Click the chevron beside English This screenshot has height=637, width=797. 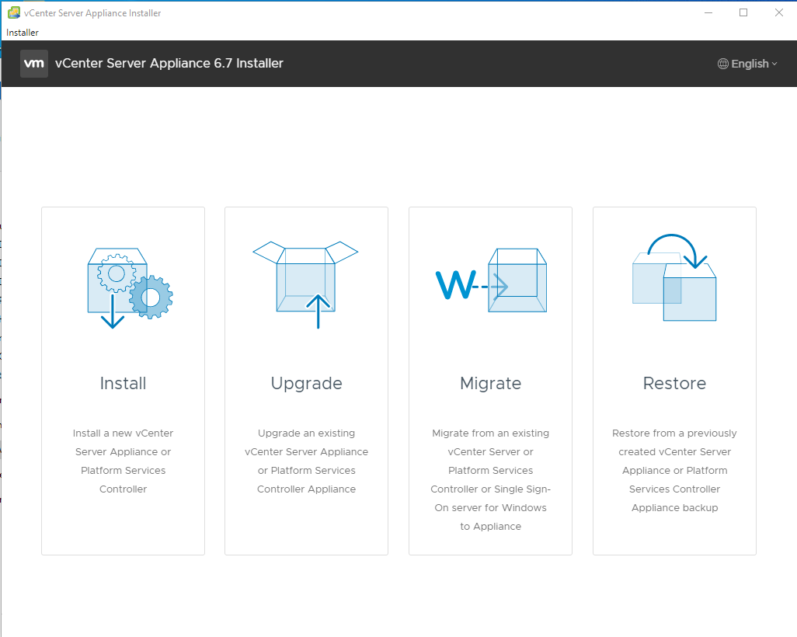click(x=774, y=64)
